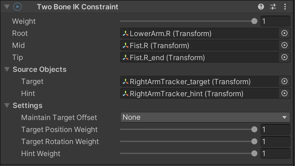Click the Target Rotation Weight label
This screenshot has width=295, height=166.
60,142
